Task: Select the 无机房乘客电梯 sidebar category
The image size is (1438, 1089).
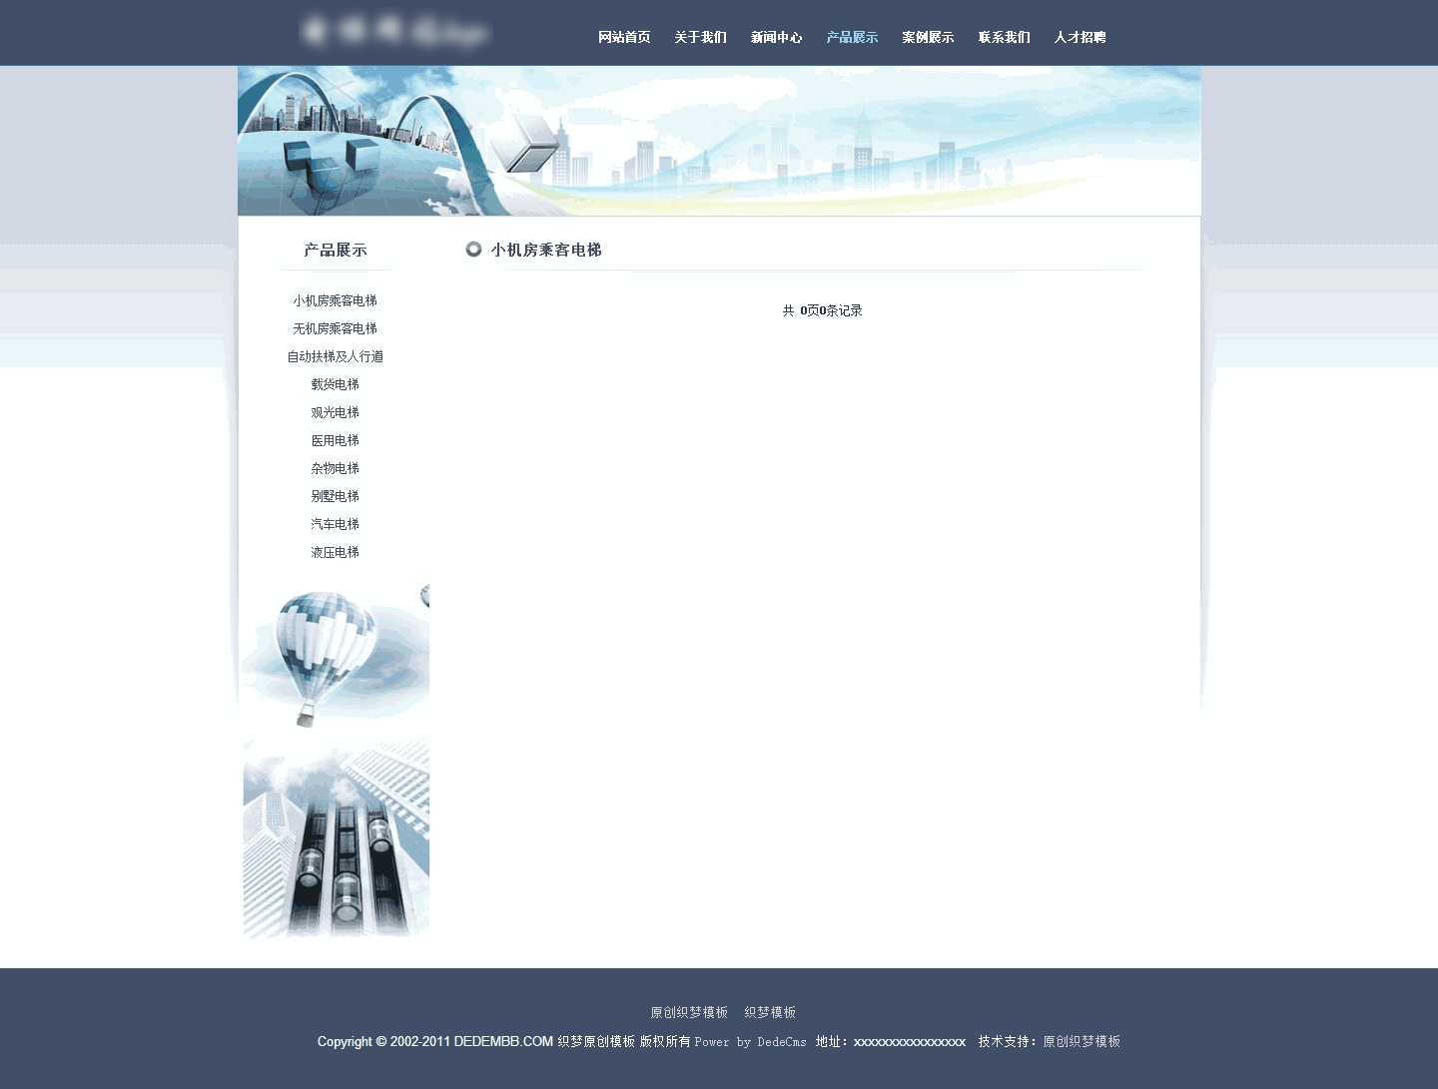Action: point(335,327)
